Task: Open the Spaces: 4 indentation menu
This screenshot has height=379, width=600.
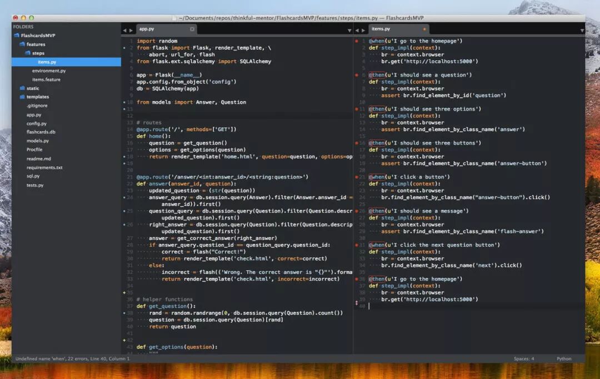Action: click(x=524, y=358)
